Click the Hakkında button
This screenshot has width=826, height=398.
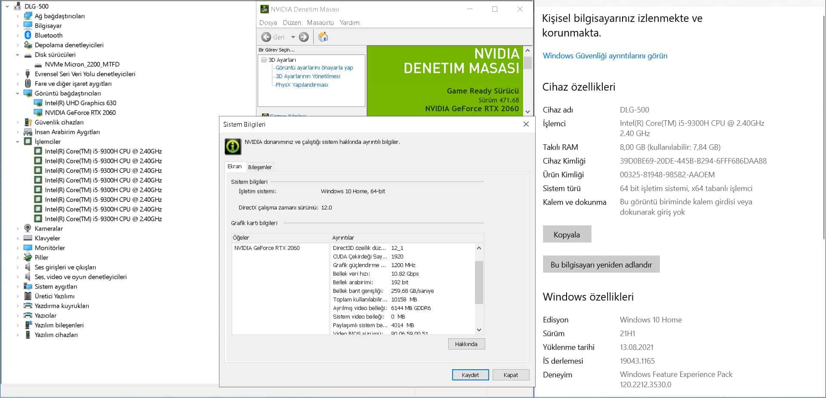466,344
